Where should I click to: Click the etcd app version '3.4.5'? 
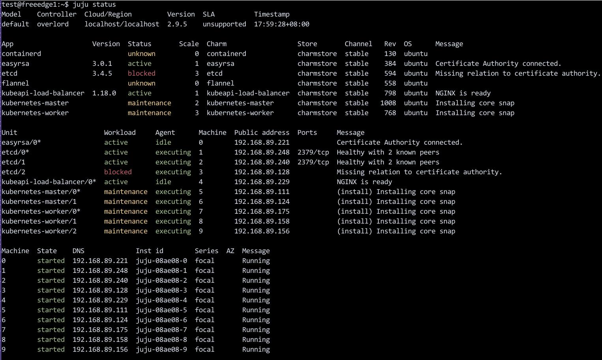102,73
